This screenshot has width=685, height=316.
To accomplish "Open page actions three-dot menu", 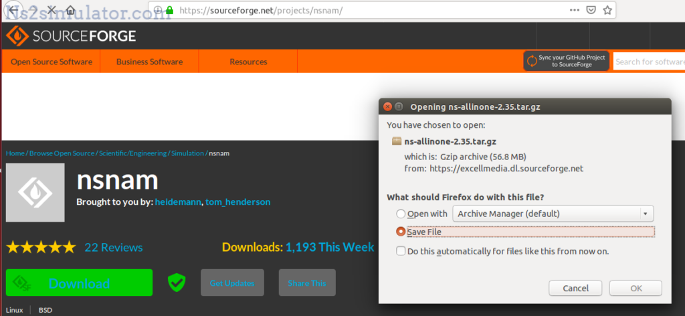I will 575,10.
